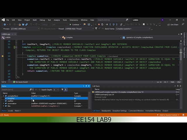Screen dimensions: 187x140
Task: Toggle the match case A button
Action: (65, 90)
